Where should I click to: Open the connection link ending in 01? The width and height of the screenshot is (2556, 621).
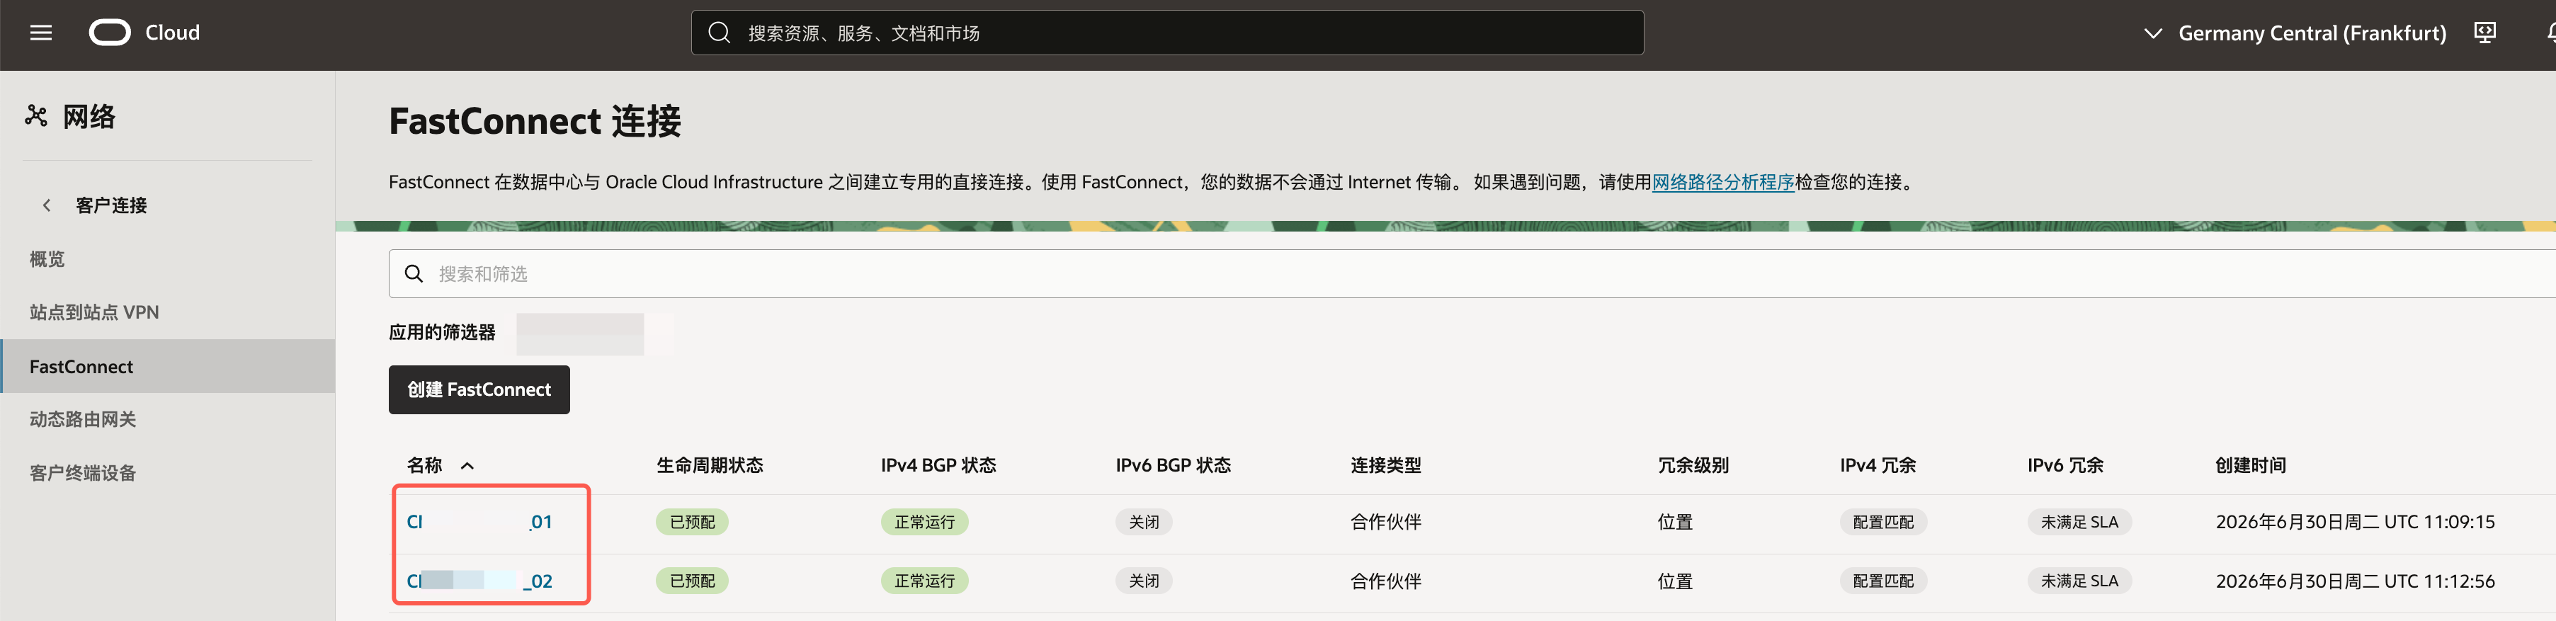[x=479, y=522]
